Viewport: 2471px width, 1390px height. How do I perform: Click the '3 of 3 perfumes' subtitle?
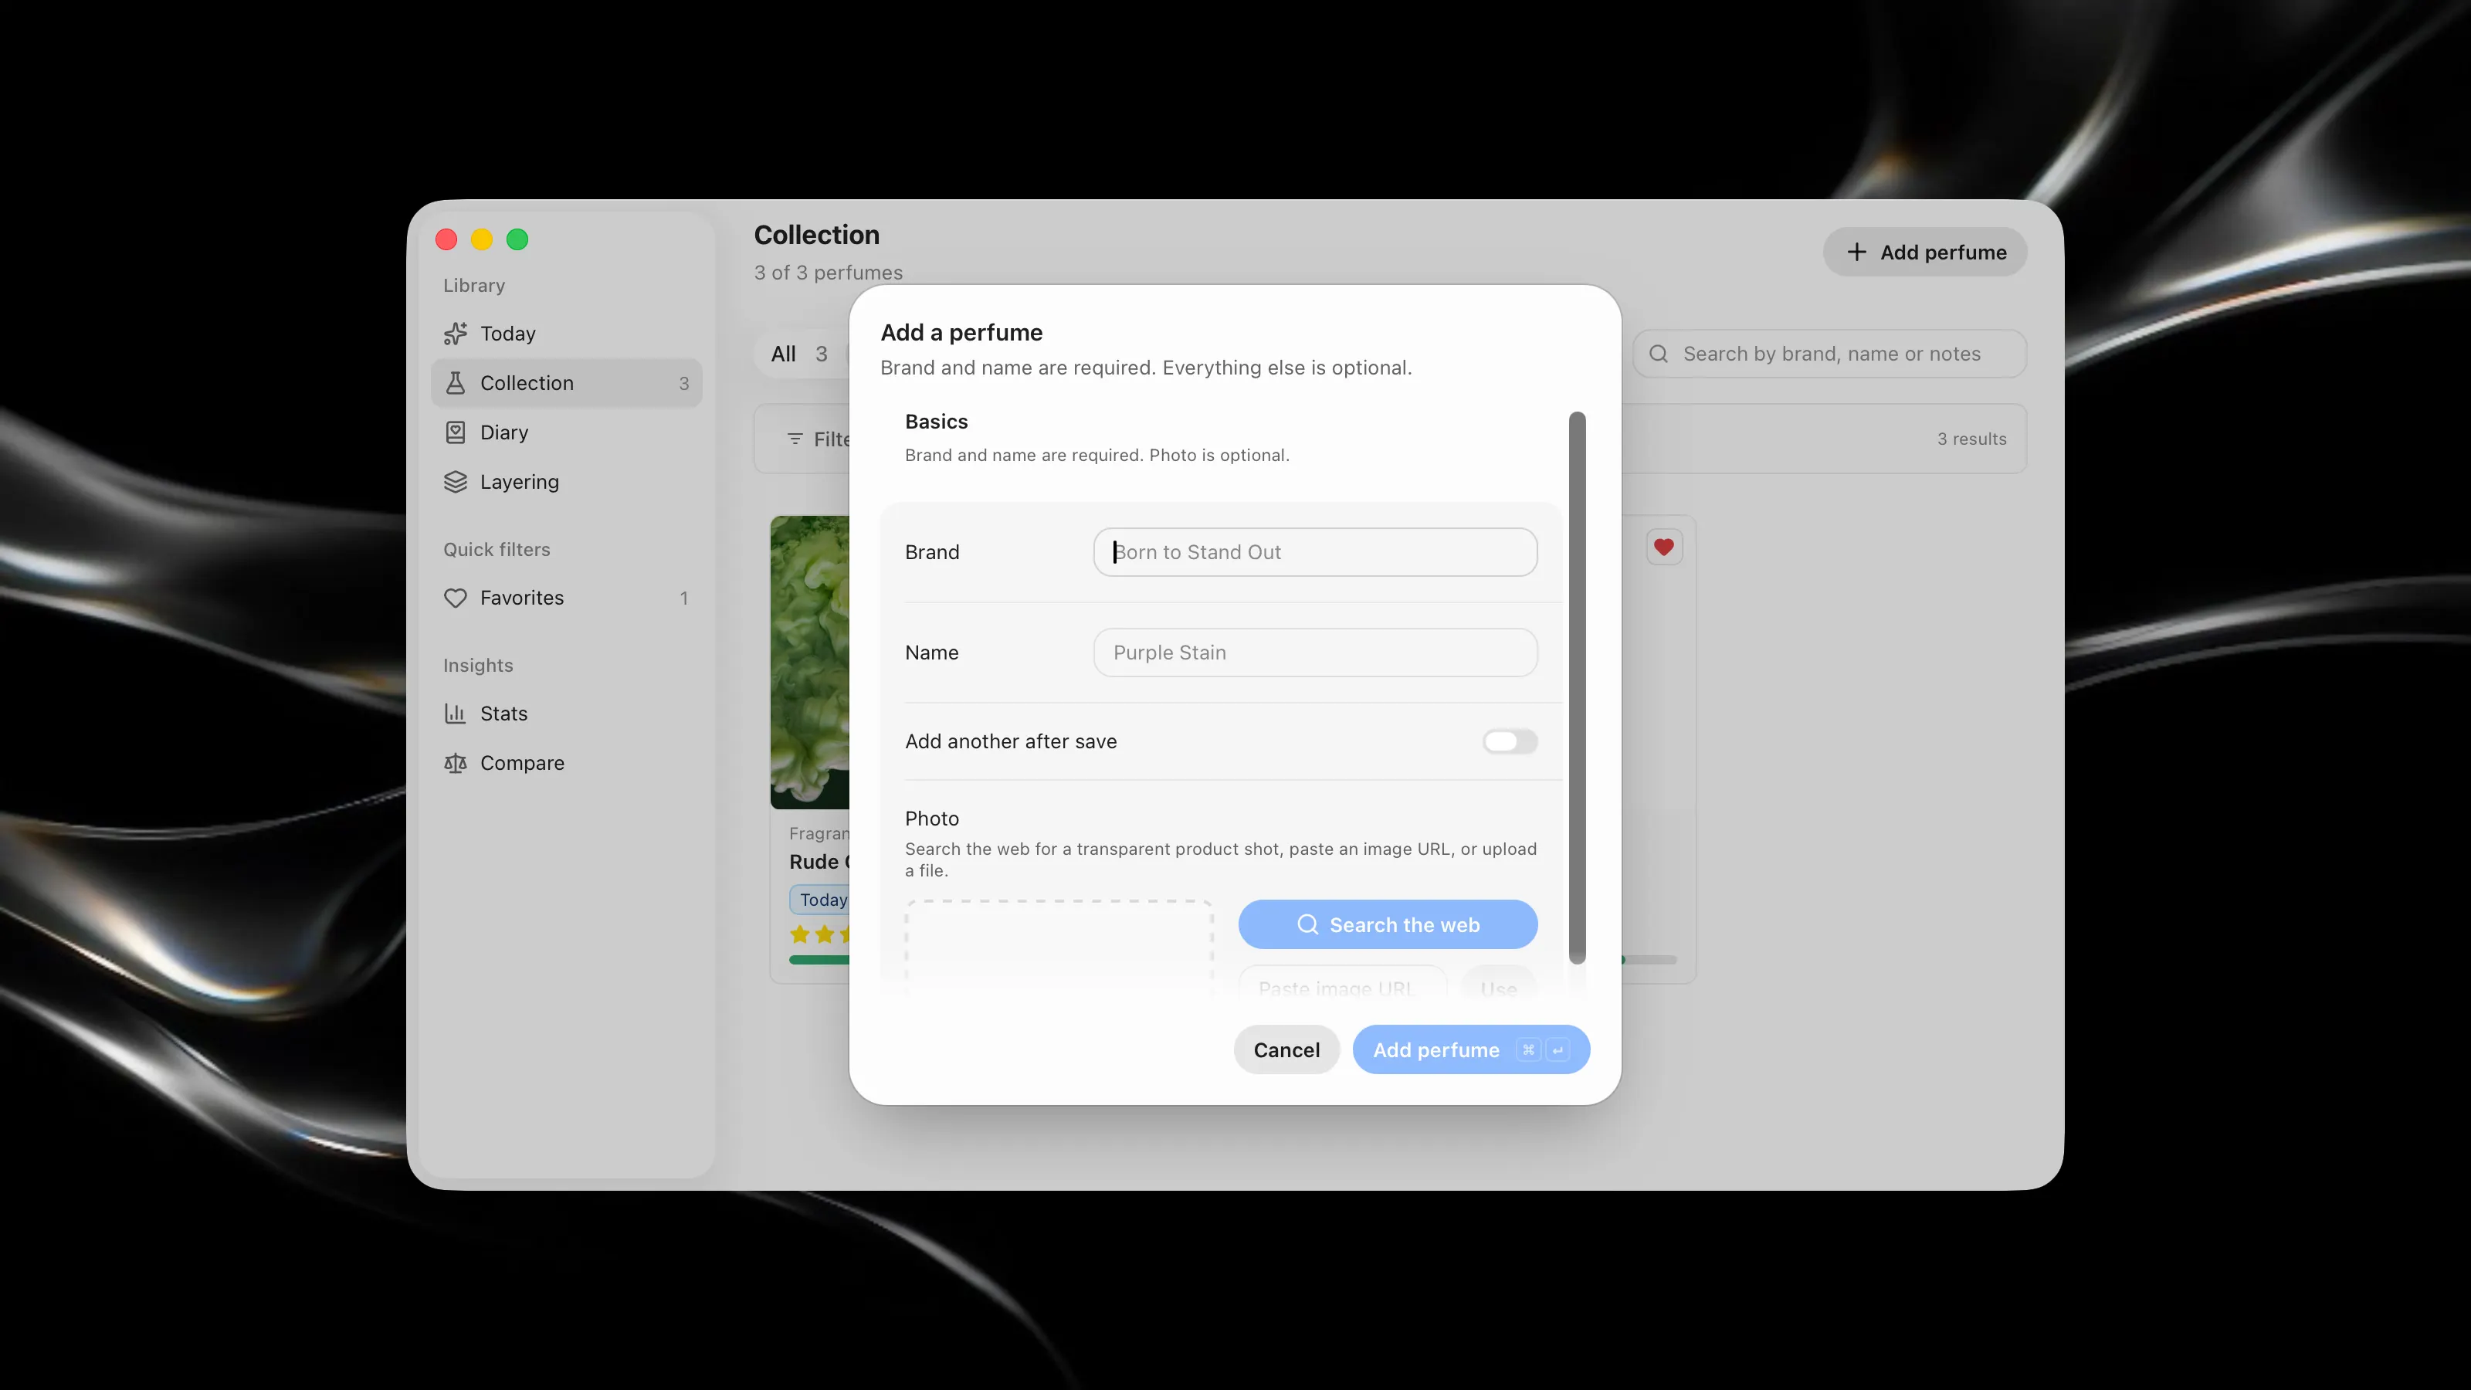[x=828, y=273]
